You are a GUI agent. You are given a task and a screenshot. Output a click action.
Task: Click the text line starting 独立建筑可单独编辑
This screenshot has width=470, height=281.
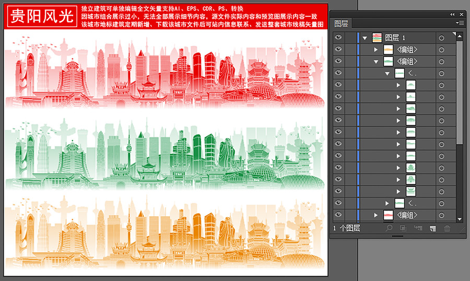[162, 9]
